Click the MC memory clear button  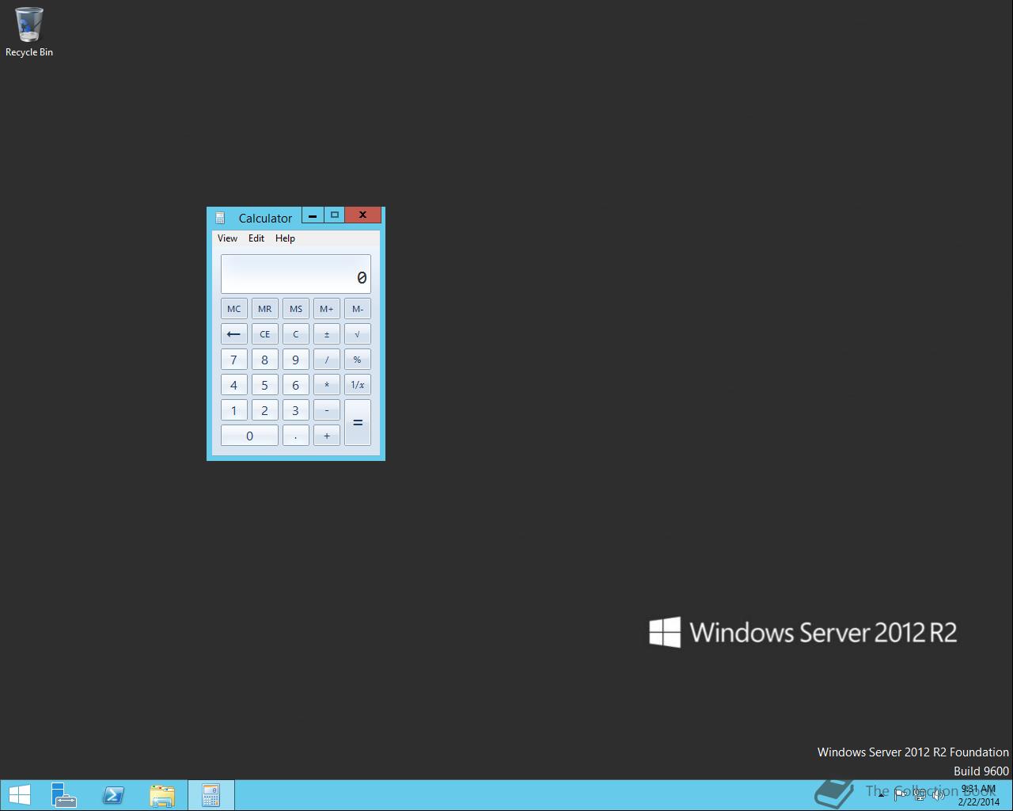tap(233, 309)
